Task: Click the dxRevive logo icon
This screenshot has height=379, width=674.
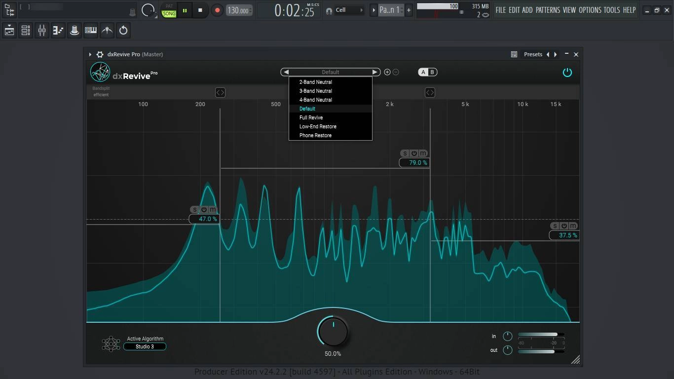Action: pos(100,73)
